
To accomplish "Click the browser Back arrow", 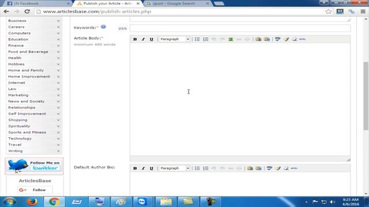I will 6,11.
